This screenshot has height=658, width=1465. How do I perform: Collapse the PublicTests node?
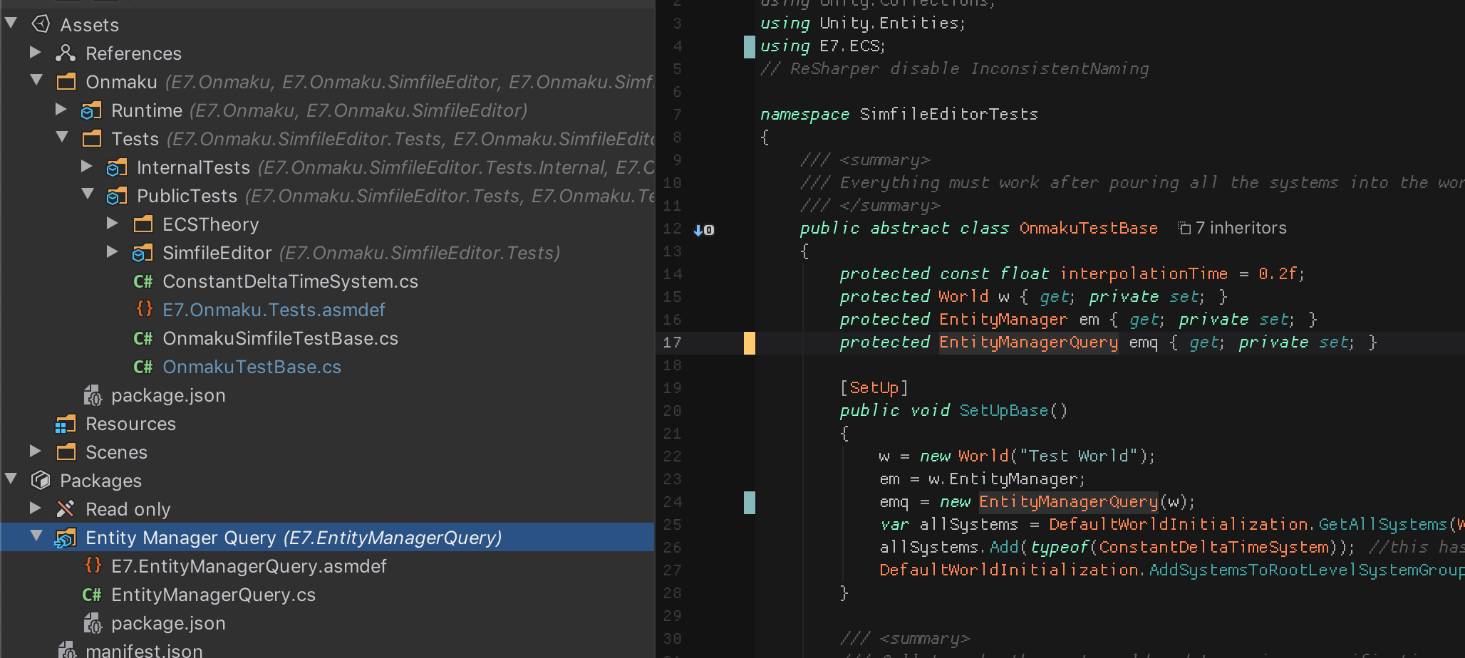pos(88,193)
